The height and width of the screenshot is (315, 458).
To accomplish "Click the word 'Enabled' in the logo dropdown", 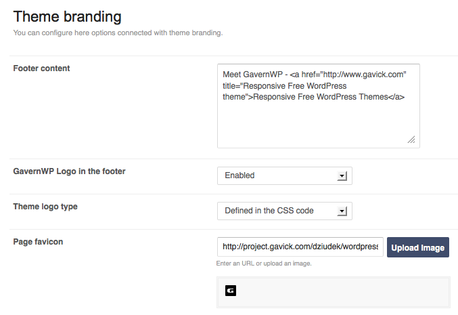I will (x=239, y=175).
